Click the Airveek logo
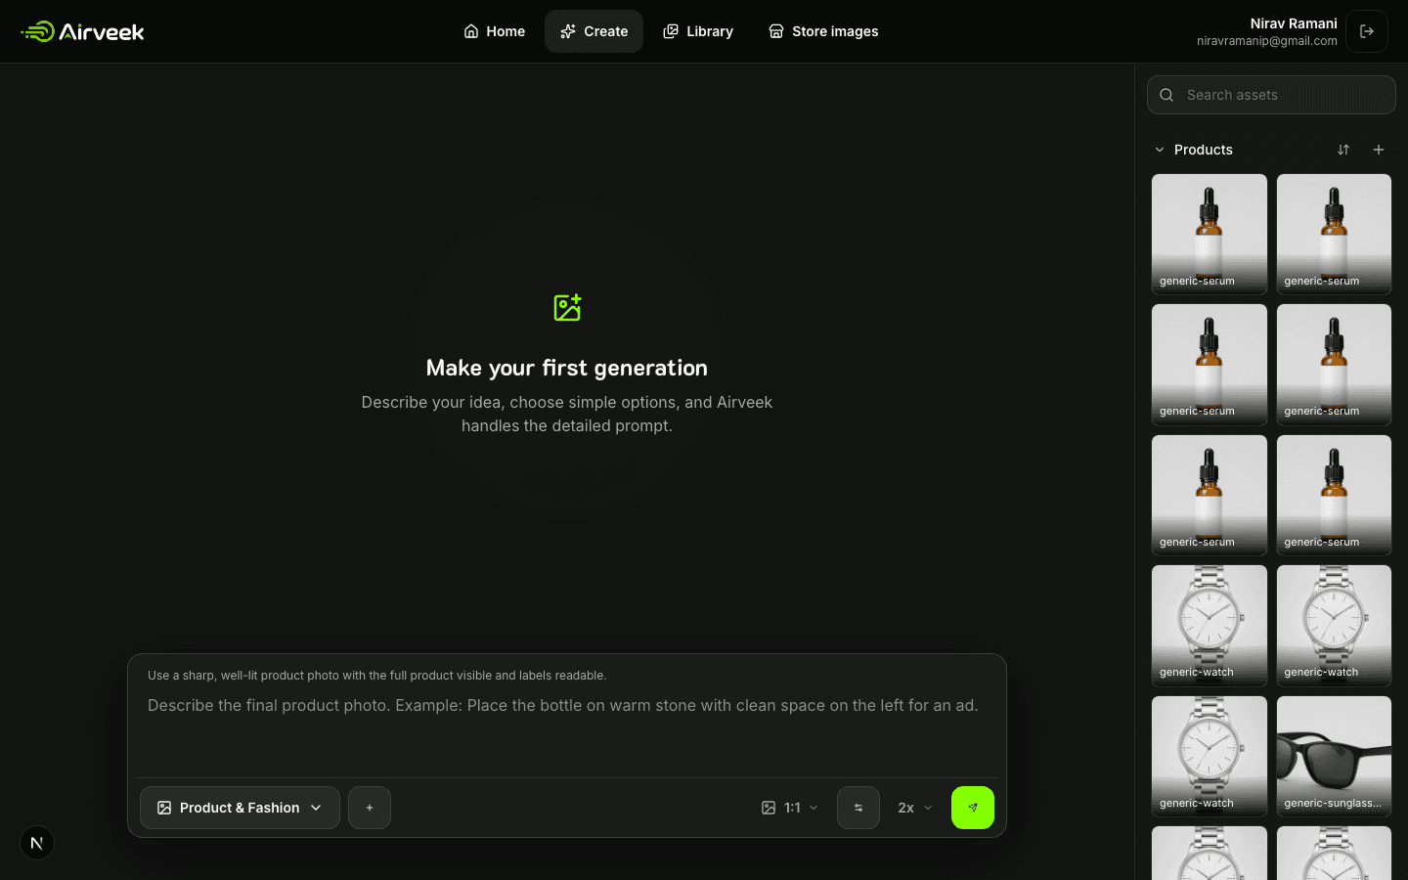The height and width of the screenshot is (880, 1408). pyautogui.click(x=83, y=31)
